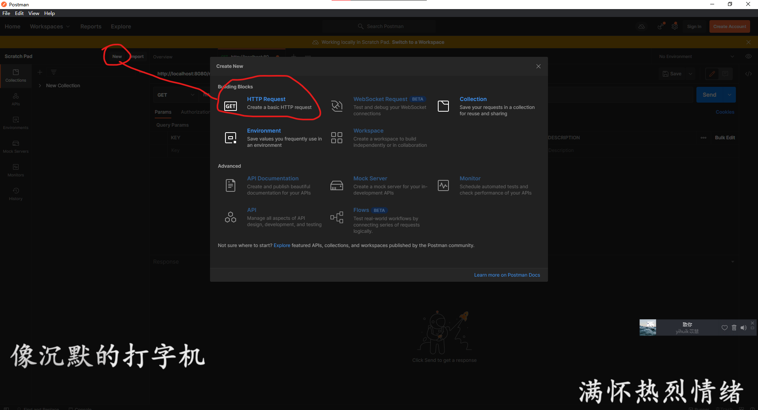
Task: Click the album art thumbnail
Action: (x=648, y=328)
